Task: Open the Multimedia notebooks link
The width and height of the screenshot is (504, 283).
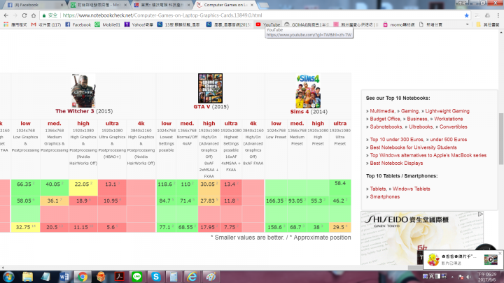Action: point(382,111)
